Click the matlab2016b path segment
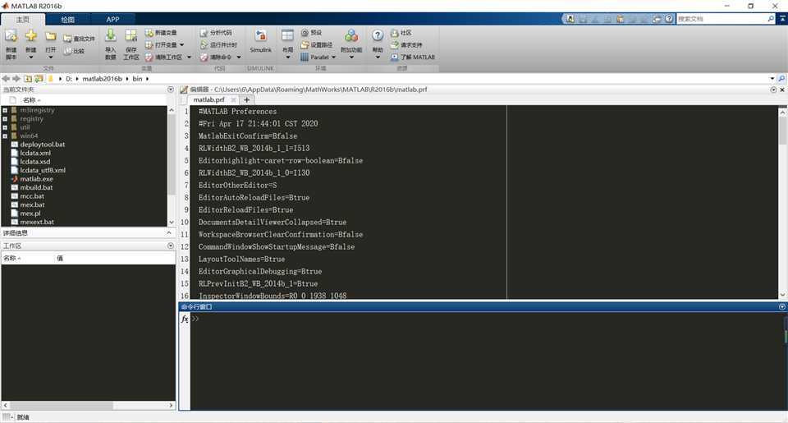This screenshot has width=788, height=423. click(x=102, y=79)
